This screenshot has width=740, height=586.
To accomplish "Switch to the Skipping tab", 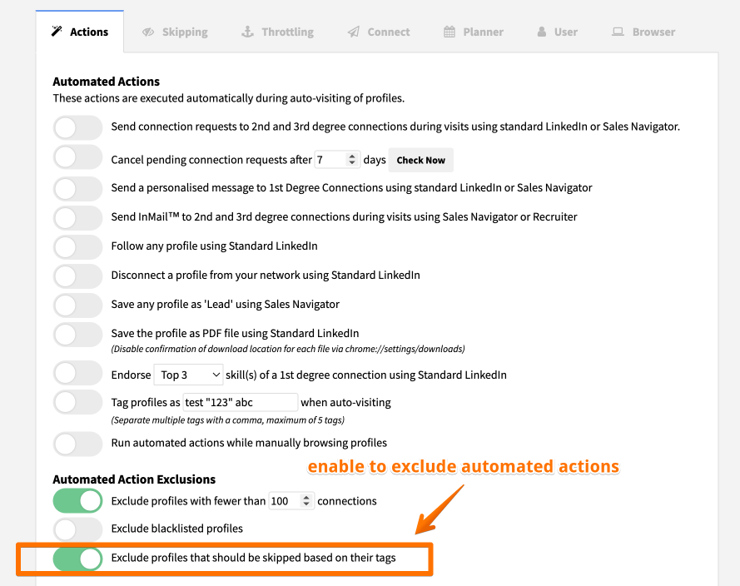I will 175,32.
